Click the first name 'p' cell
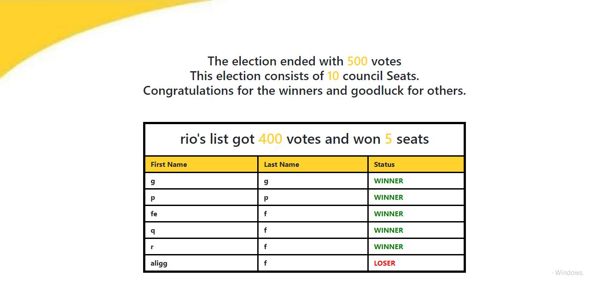 (153, 197)
